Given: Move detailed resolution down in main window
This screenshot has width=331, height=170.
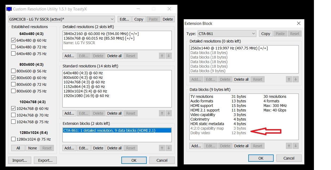Looking at the screenshot, I should click(168, 56).
